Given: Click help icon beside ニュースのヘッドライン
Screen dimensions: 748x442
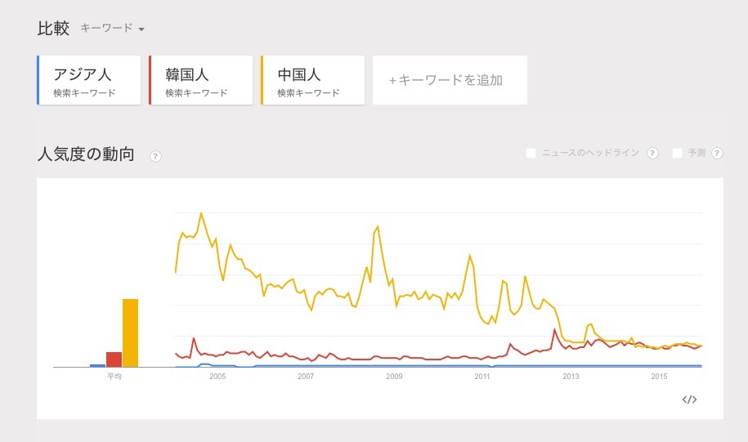Looking at the screenshot, I should click(x=652, y=153).
